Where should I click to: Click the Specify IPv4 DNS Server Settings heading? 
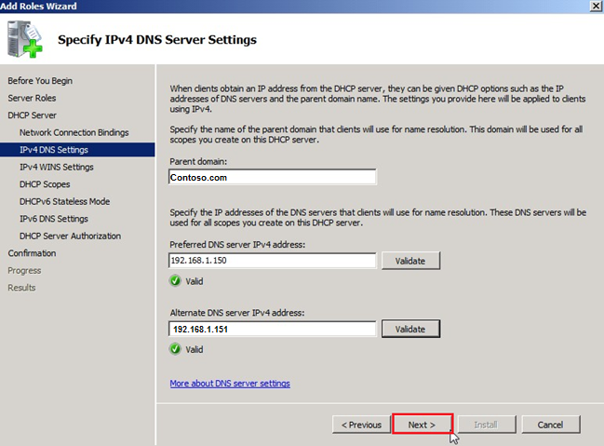[157, 40]
